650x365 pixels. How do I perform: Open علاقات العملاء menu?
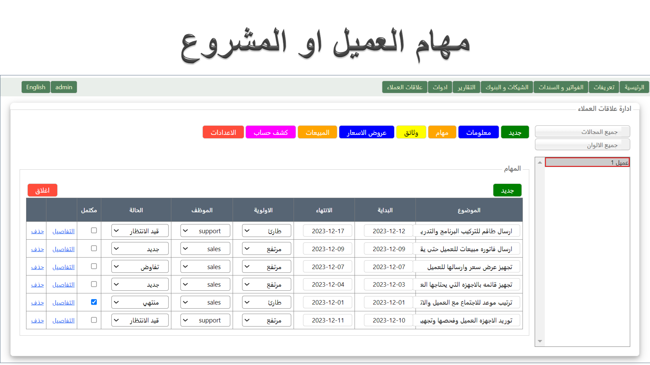pos(405,87)
